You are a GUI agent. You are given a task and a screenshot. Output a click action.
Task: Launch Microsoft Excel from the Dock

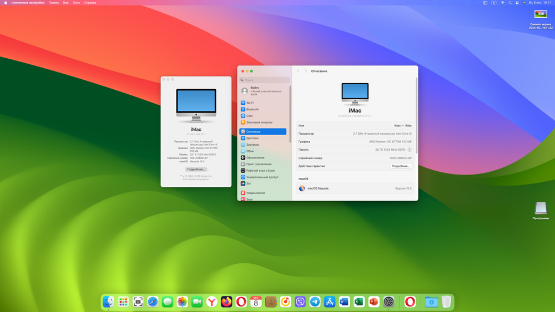359,302
